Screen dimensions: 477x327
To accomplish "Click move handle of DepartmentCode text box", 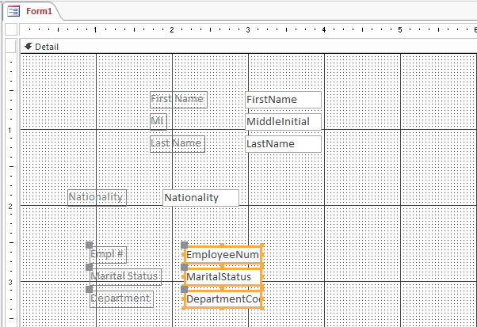I will tap(184, 289).
